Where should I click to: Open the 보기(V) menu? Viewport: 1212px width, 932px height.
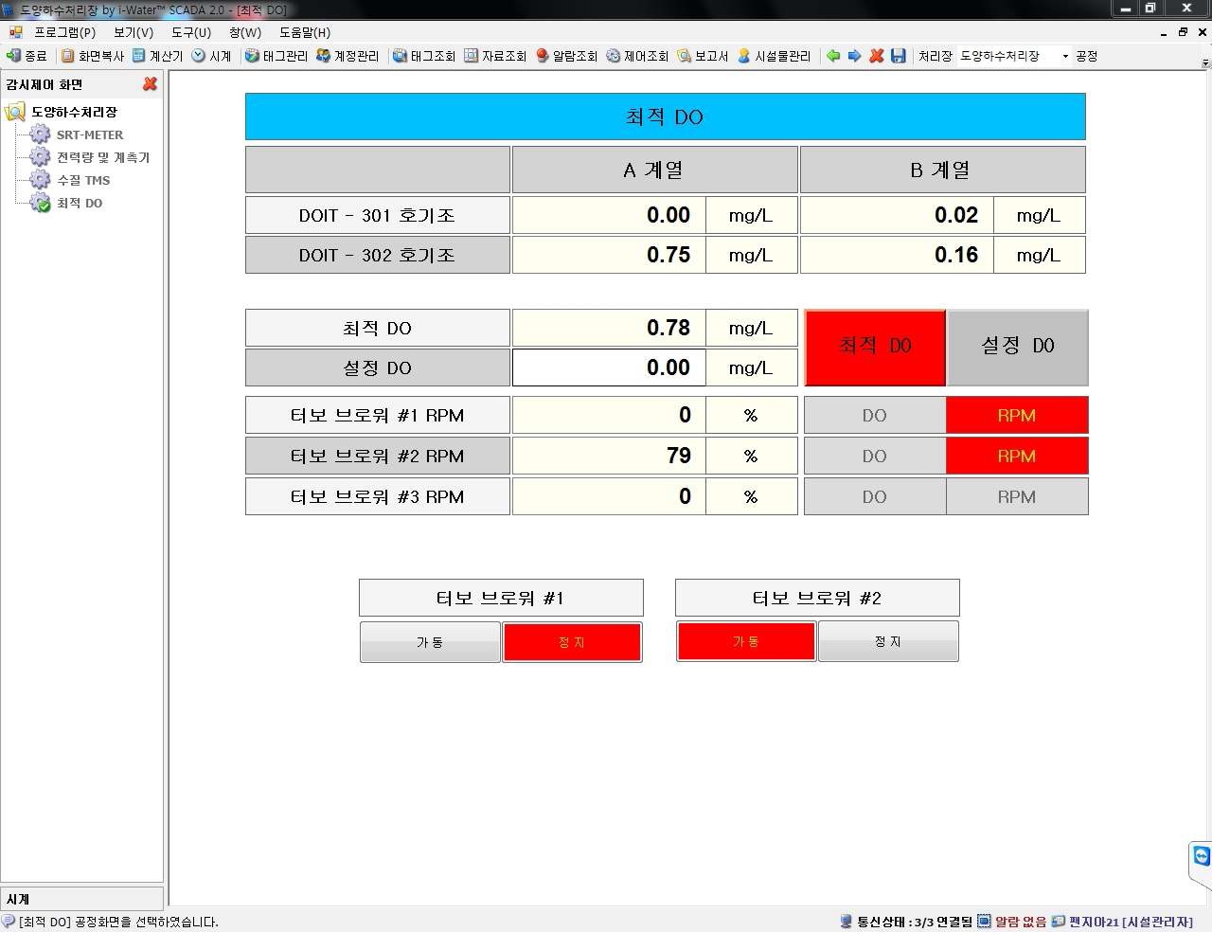pos(134,32)
